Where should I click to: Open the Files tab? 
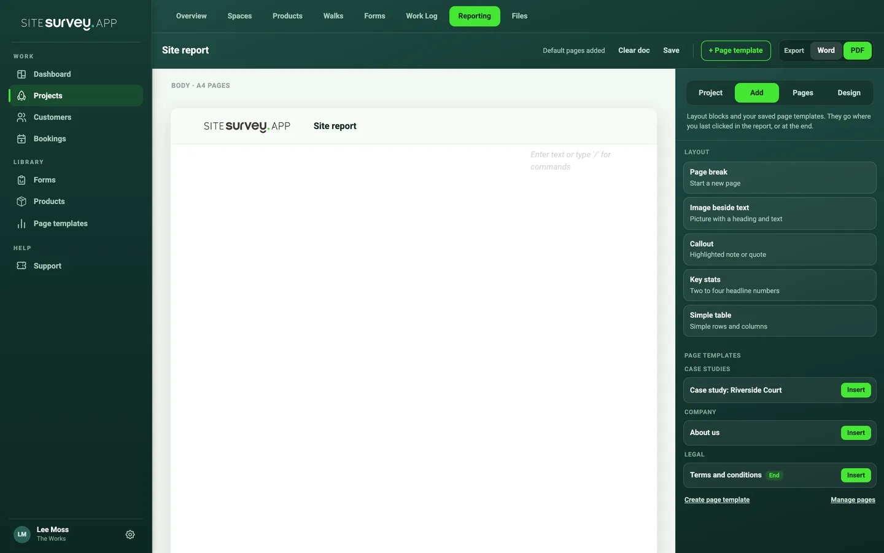point(519,16)
